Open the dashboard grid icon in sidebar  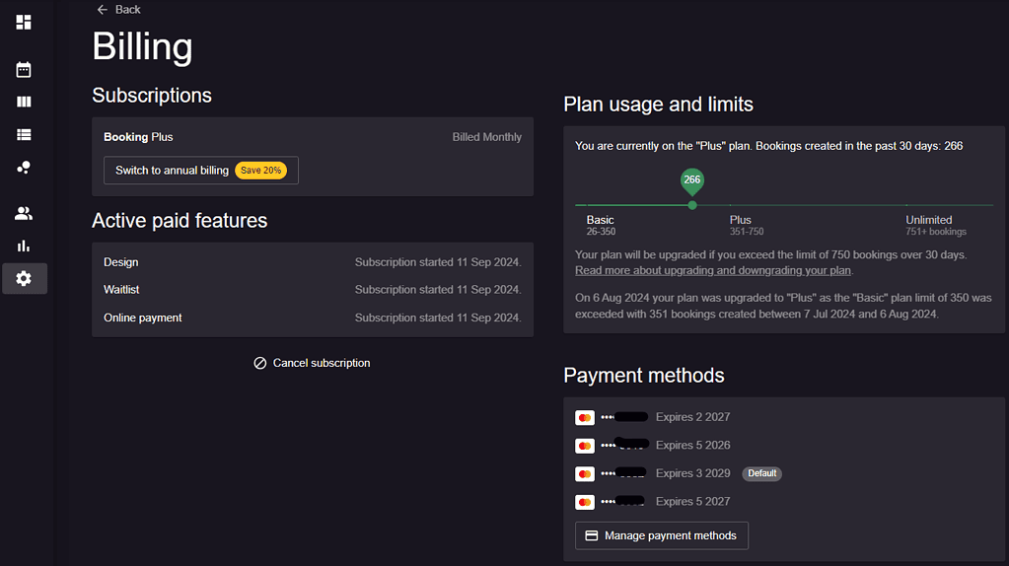(24, 23)
